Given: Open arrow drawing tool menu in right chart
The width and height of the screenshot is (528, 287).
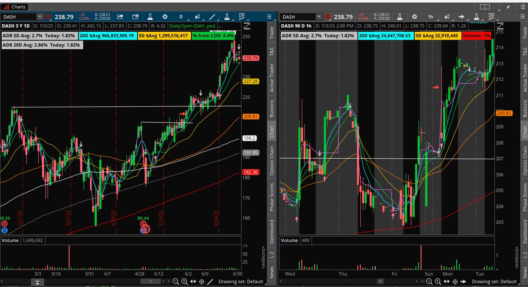Looking at the screenshot, I should pos(462,17).
